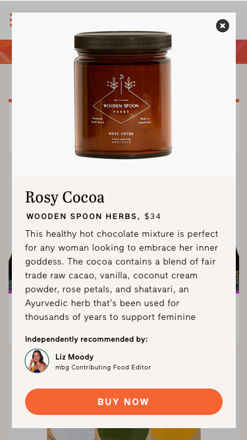Click the Rosy Cocoa title heading
This screenshot has width=247, height=440.
65,197
